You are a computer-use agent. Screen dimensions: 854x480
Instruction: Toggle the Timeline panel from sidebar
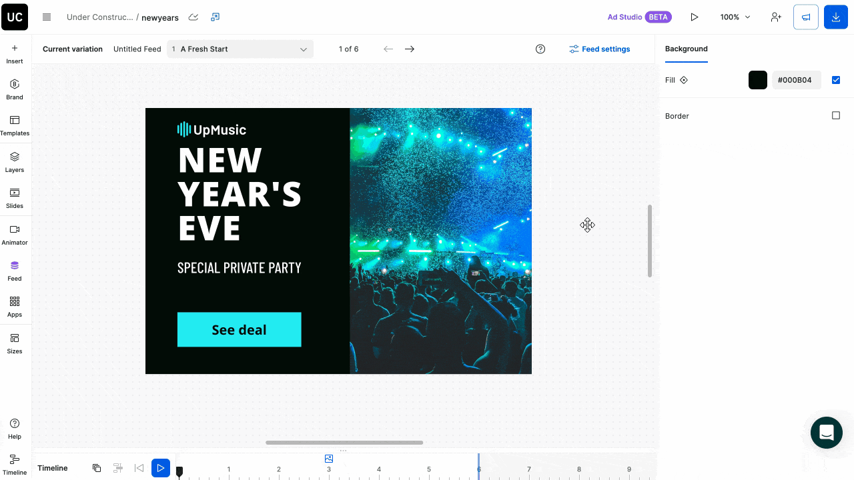click(x=15, y=465)
